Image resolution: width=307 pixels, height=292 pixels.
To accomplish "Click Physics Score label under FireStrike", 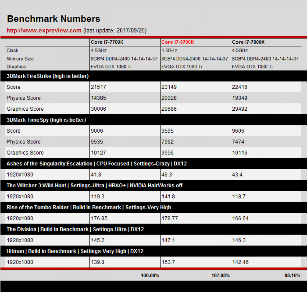I will [x=24, y=98].
